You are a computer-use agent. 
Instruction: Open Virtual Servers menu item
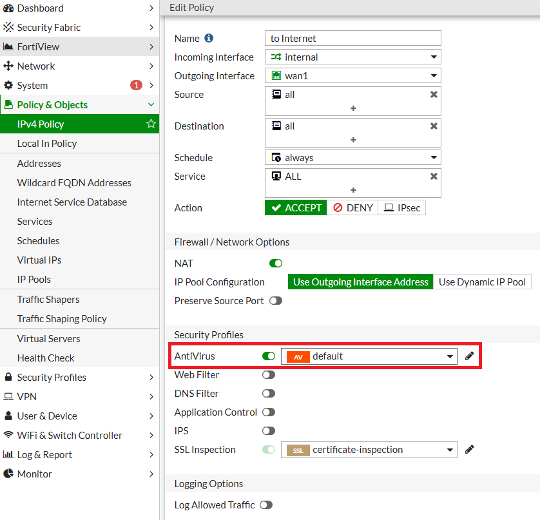pyautogui.click(x=79, y=338)
